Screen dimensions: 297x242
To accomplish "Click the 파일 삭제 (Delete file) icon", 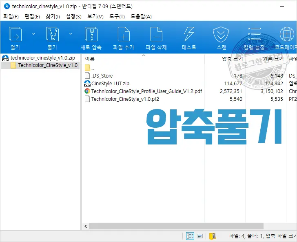I will click(156, 34).
